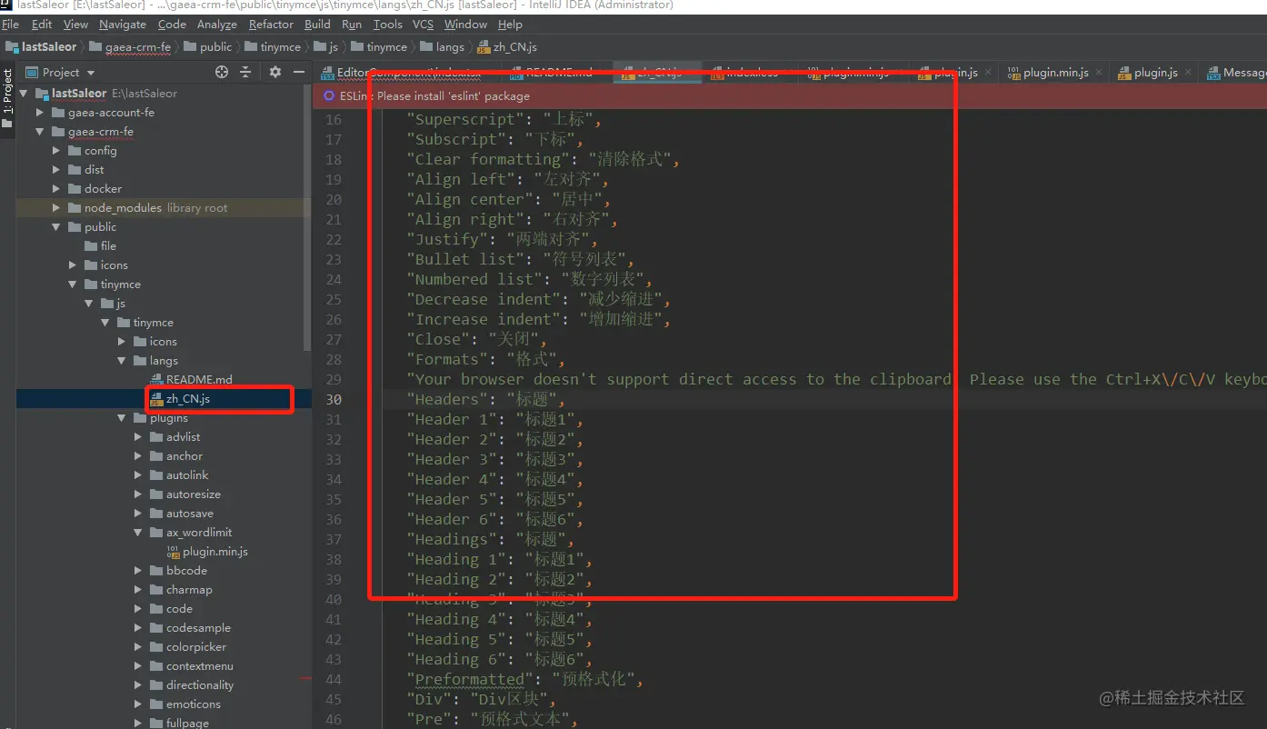Viewport: 1267px width, 729px height.
Task: Switch to the Message editor tab
Action: pos(1234,73)
